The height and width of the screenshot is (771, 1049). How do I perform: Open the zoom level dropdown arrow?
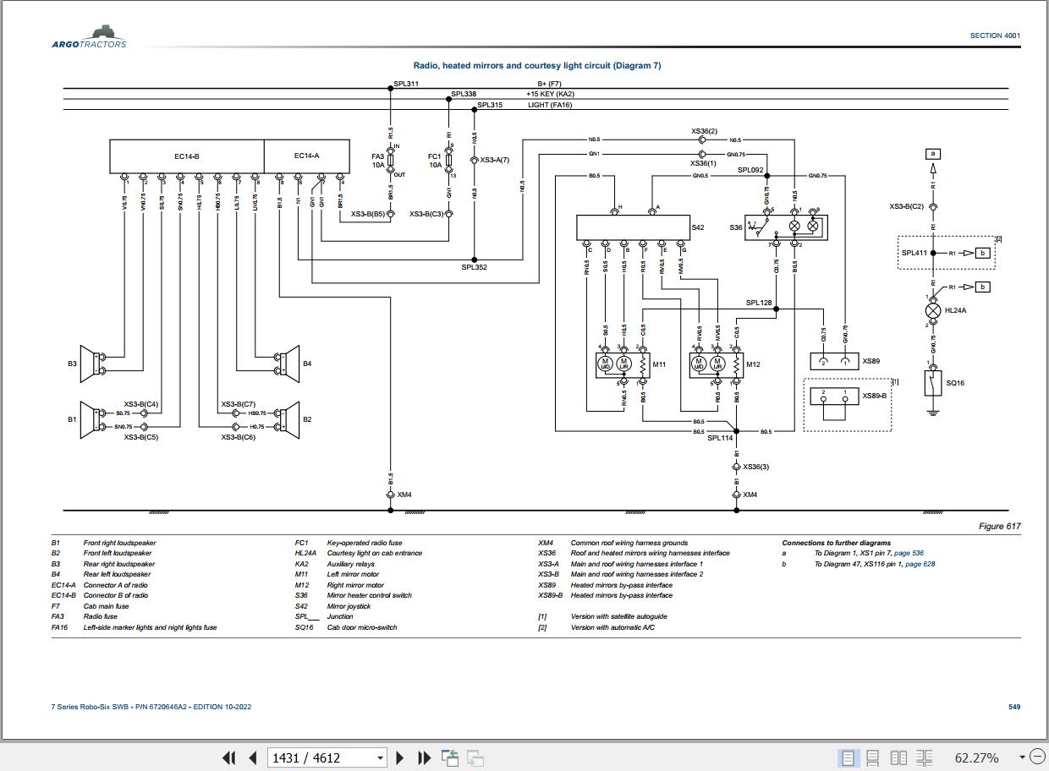tap(1022, 757)
